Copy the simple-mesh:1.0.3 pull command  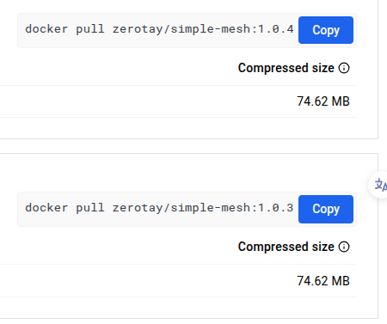point(326,209)
